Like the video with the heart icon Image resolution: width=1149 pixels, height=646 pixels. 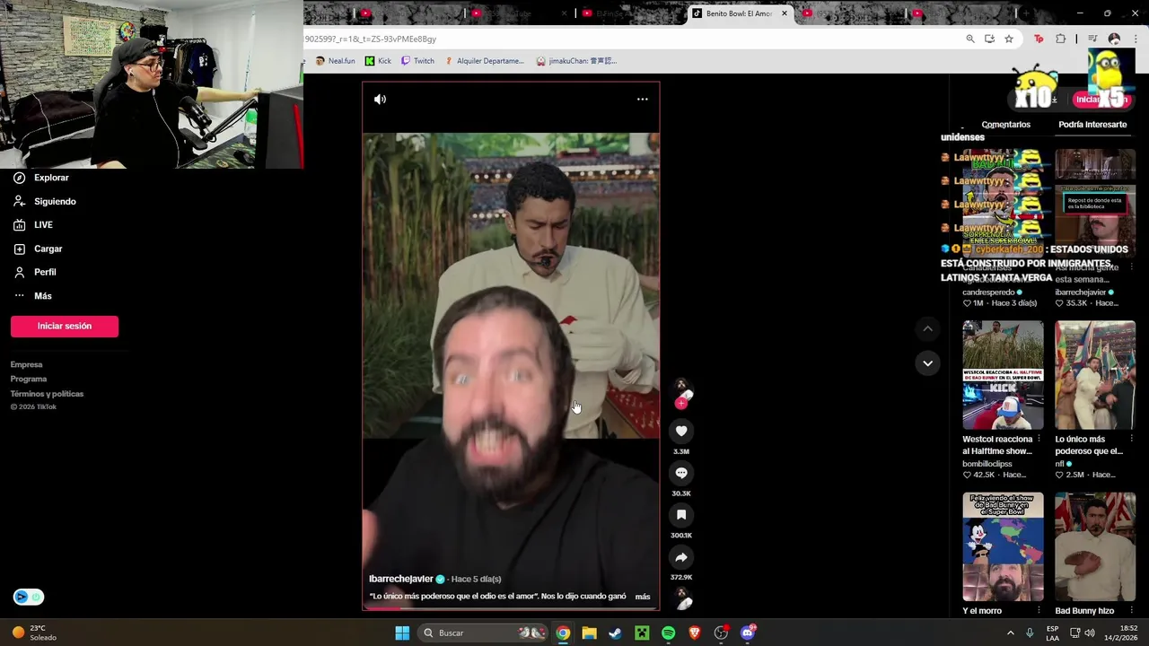coord(681,432)
